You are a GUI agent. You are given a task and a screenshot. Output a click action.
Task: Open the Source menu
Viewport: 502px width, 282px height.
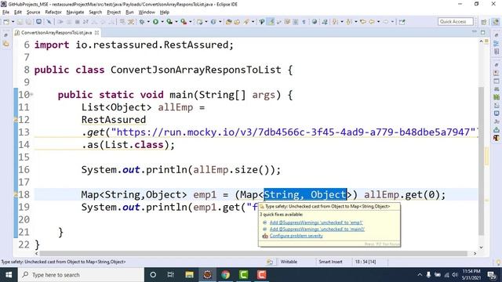point(33,13)
